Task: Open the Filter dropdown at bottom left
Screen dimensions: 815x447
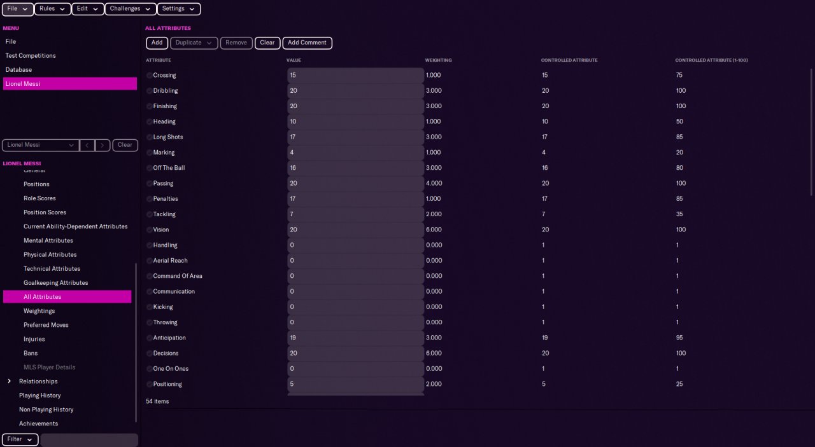Action: (x=20, y=439)
